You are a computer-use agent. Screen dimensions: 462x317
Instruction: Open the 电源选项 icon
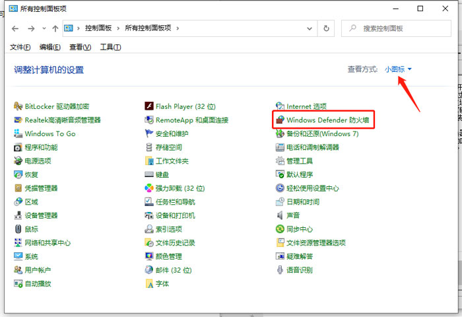pos(18,160)
